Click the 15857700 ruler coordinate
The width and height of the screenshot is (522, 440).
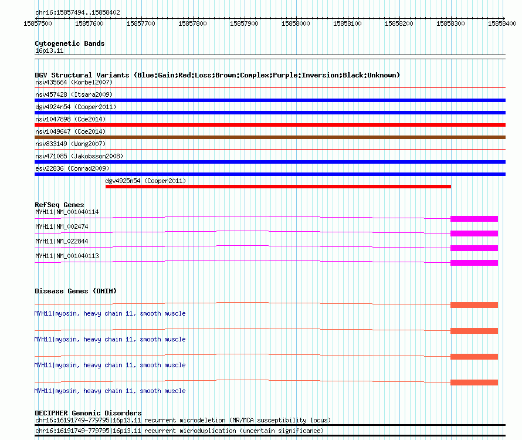(x=141, y=23)
